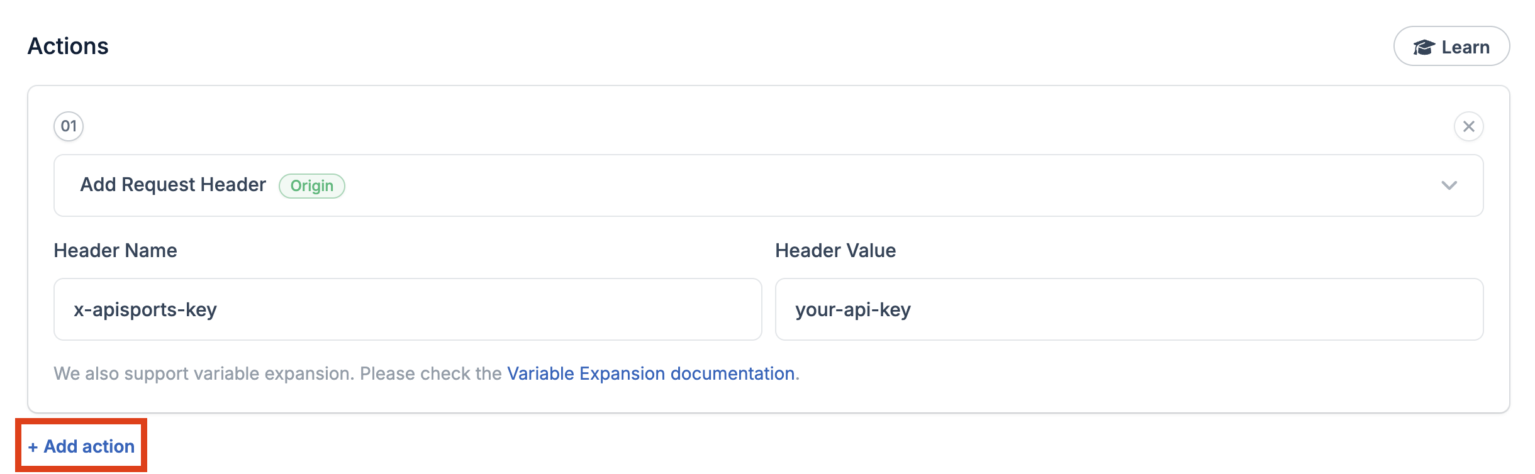Click the + Add action button
Image resolution: width=1535 pixels, height=474 pixels.
coord(81,446)
